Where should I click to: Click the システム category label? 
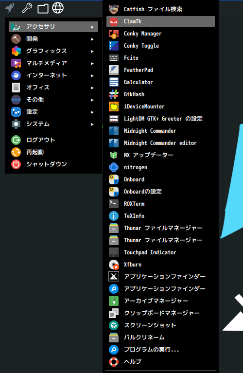click(38, 124)
